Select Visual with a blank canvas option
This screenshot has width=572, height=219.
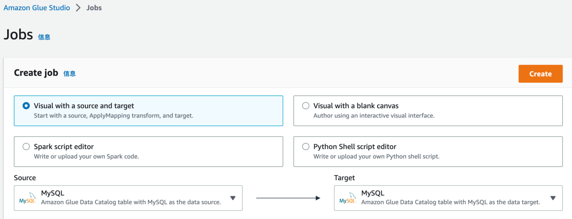[x=306, y=106]
